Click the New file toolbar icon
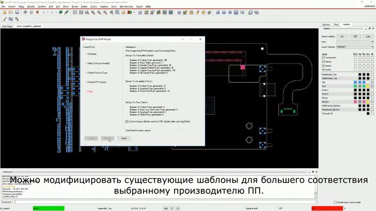The image size is (376, 211). coord(5,12)
